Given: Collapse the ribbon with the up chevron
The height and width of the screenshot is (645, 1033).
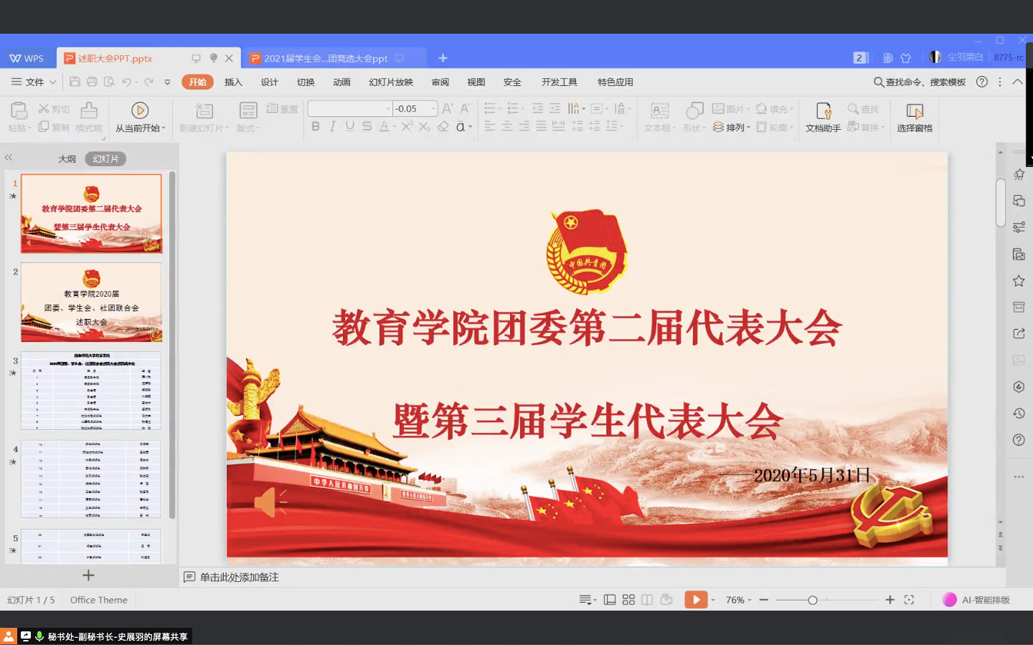Looking at the screenshot, I should [x=1017, y=82].
